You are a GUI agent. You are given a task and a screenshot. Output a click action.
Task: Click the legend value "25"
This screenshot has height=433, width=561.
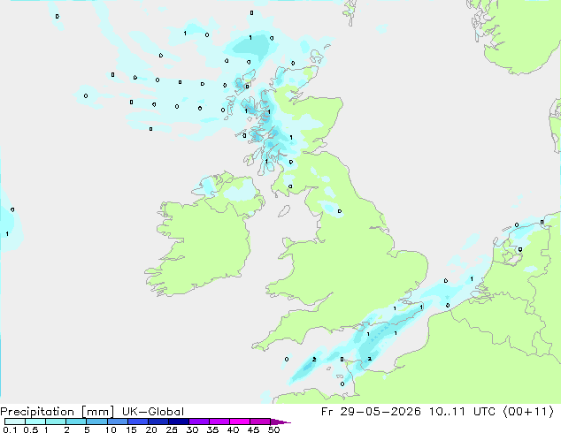click(172, 429)
